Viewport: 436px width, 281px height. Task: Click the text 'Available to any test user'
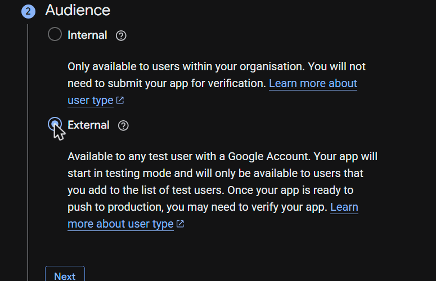click(130, 157)
